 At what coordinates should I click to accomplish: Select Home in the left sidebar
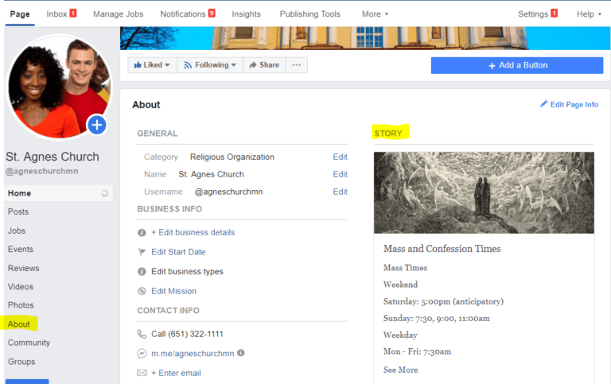pyautogui.click(x=59, y=193)
